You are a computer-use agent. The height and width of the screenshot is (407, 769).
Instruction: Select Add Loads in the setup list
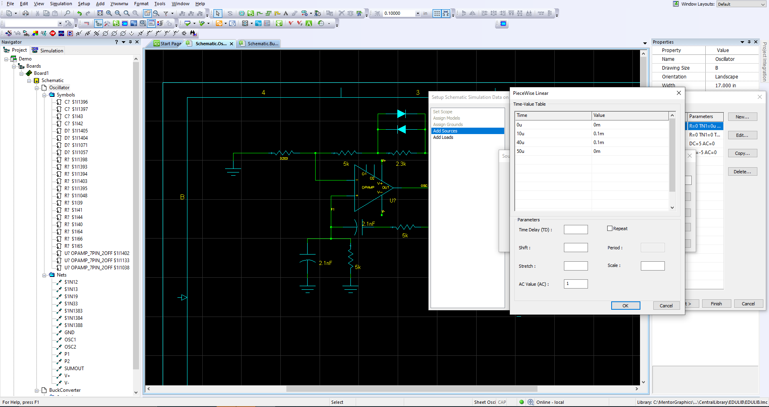(x=443, y=137)
